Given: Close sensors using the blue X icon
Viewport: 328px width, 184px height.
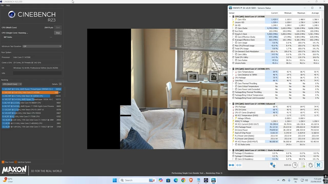Looking at the screenshot, I should click(318, 165).
